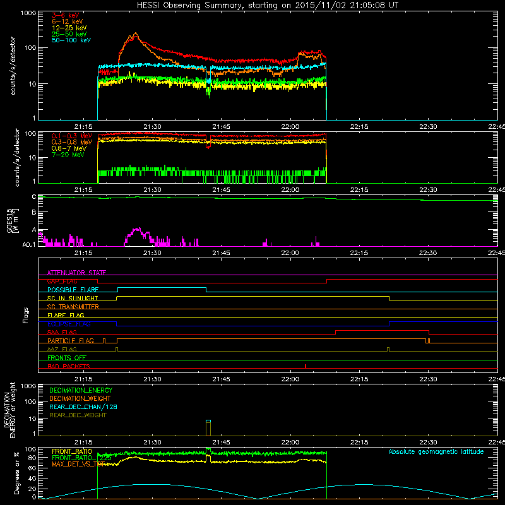Select the blue ECLIPSE_FLAG label
505x505 pixels.
(x=69, y=324)
